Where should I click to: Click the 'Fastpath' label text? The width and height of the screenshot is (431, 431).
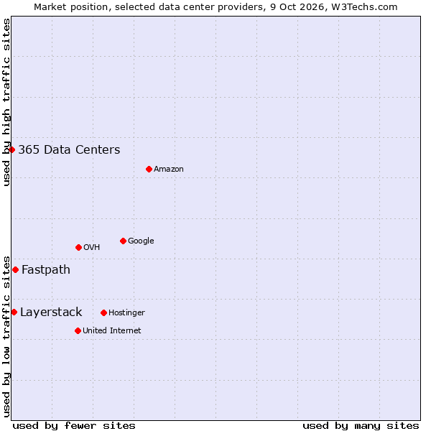point(46,270)
